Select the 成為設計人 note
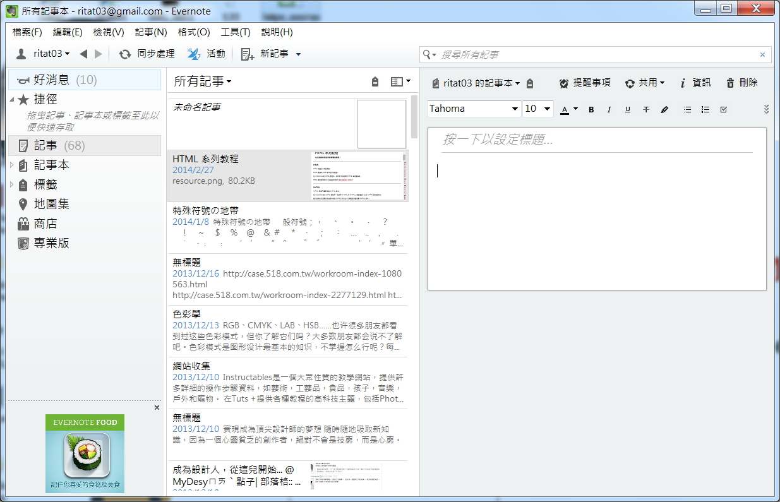The width and height of the screenshot is (780, 502). coord(288,477)
